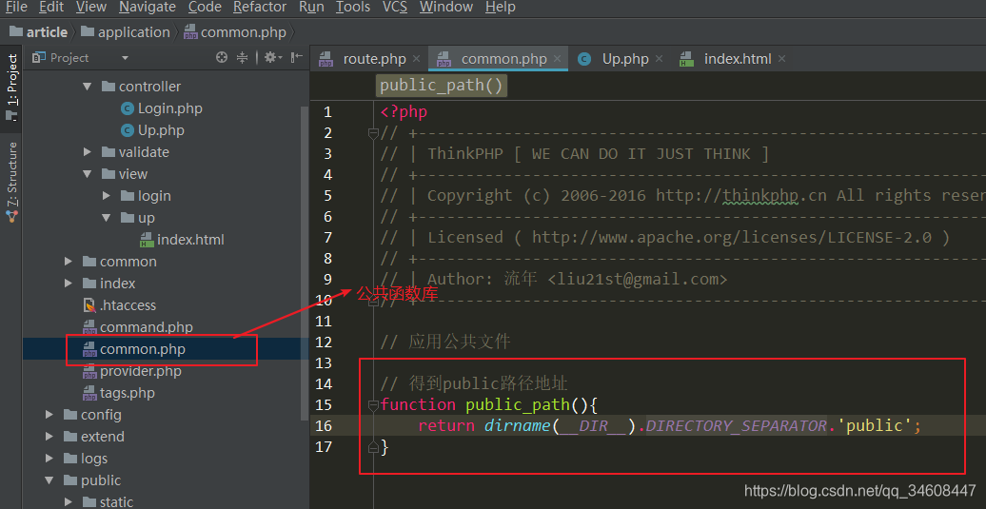Expand the common folder
The width and height of the screenshot is (986, 509).
(69, 262)
